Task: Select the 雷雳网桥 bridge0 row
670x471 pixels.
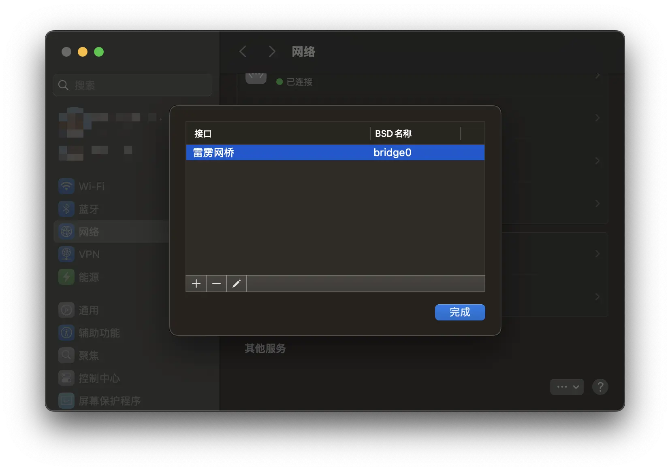Action: (335, 153)
